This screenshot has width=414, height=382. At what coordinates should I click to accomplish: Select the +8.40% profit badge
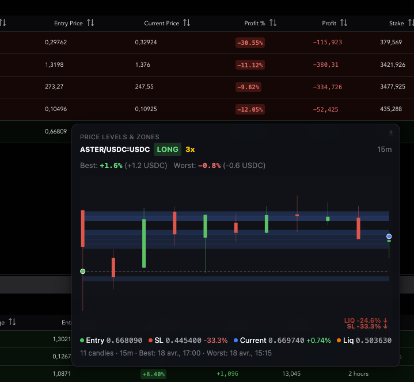[x=153, y=374]
